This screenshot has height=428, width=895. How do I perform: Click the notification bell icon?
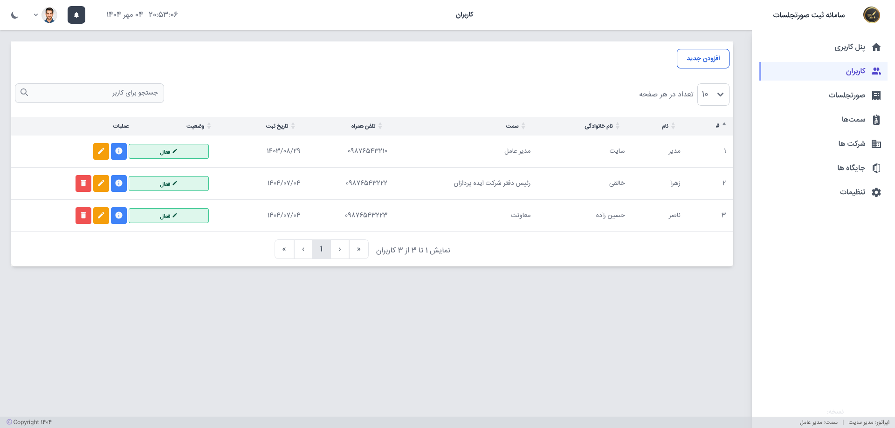76,15
